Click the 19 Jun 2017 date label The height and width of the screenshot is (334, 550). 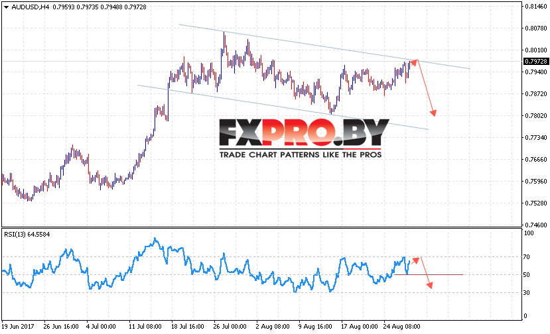tap(18, 327)
